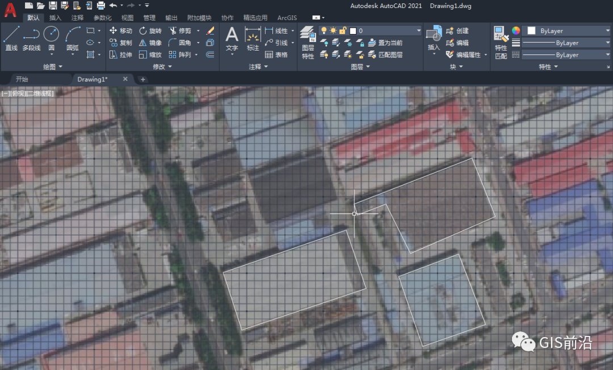Use the Mirror (镜像) tool
The image size is (613, 370).
(150, 43)
